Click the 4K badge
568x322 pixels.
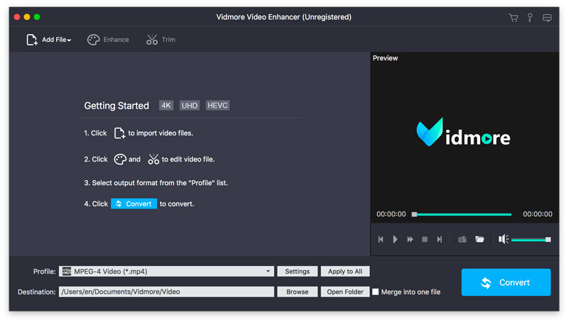[166, 105]
